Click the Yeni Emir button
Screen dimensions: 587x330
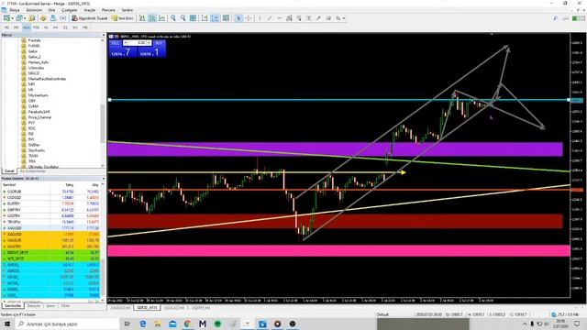(123, 18)
